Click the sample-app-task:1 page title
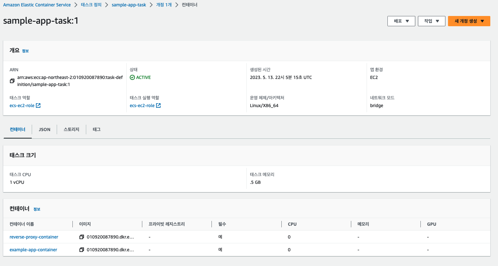The height and width of the screenshot is (266, 498). (x=41, y=21)
